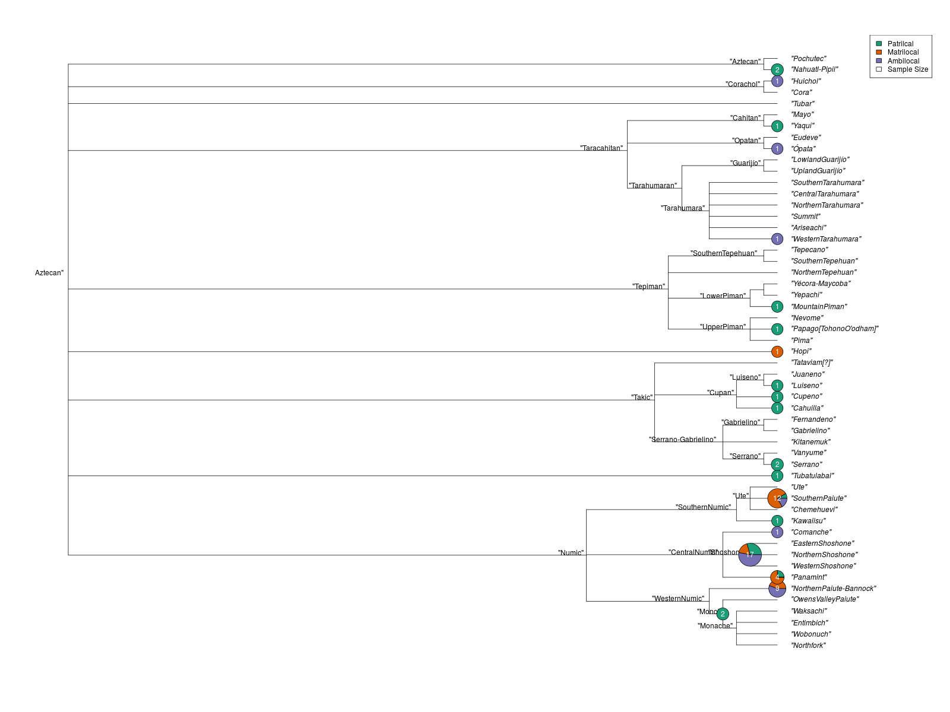Select the Northfork leaf label

pos(808,646)
